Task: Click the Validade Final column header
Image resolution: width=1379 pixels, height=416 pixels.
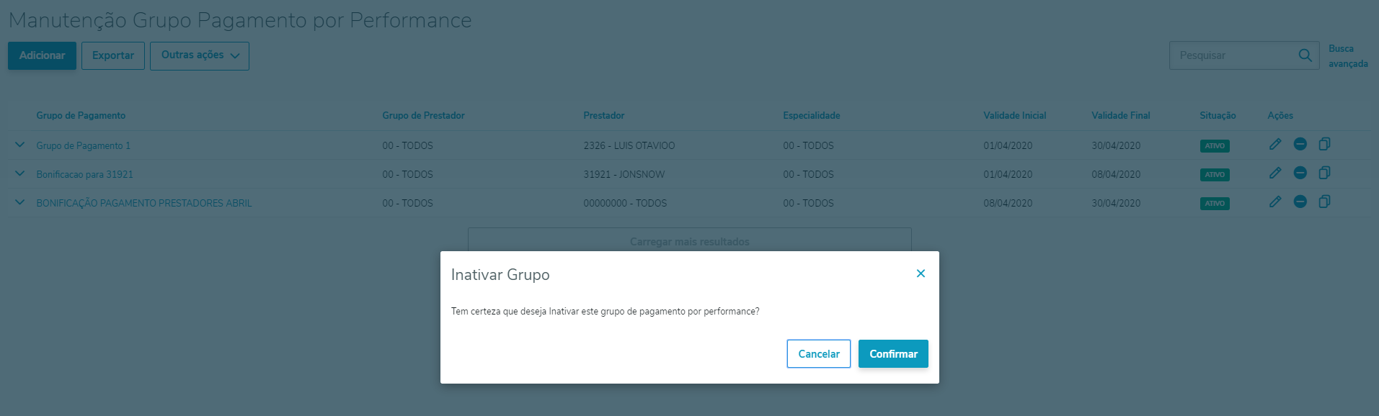Action: [1121, 115]
